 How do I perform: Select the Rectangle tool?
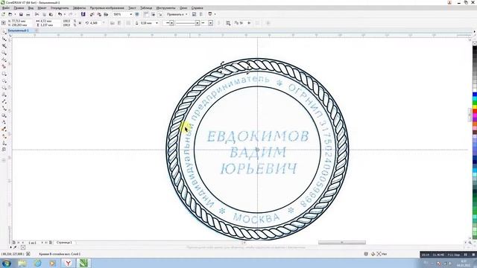[4, 74]
